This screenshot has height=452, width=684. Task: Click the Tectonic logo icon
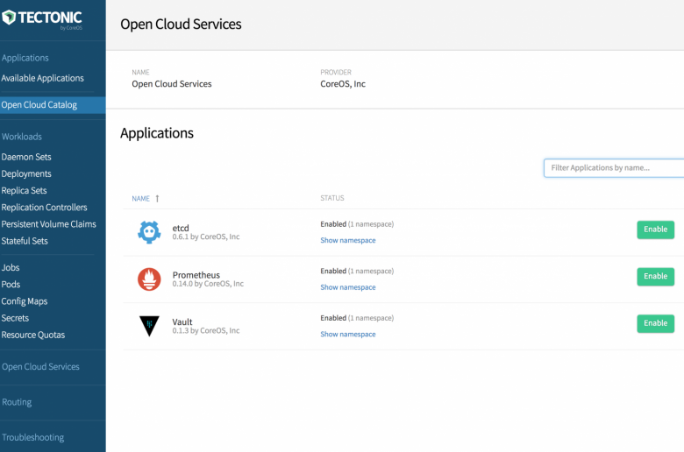(9, 18)
